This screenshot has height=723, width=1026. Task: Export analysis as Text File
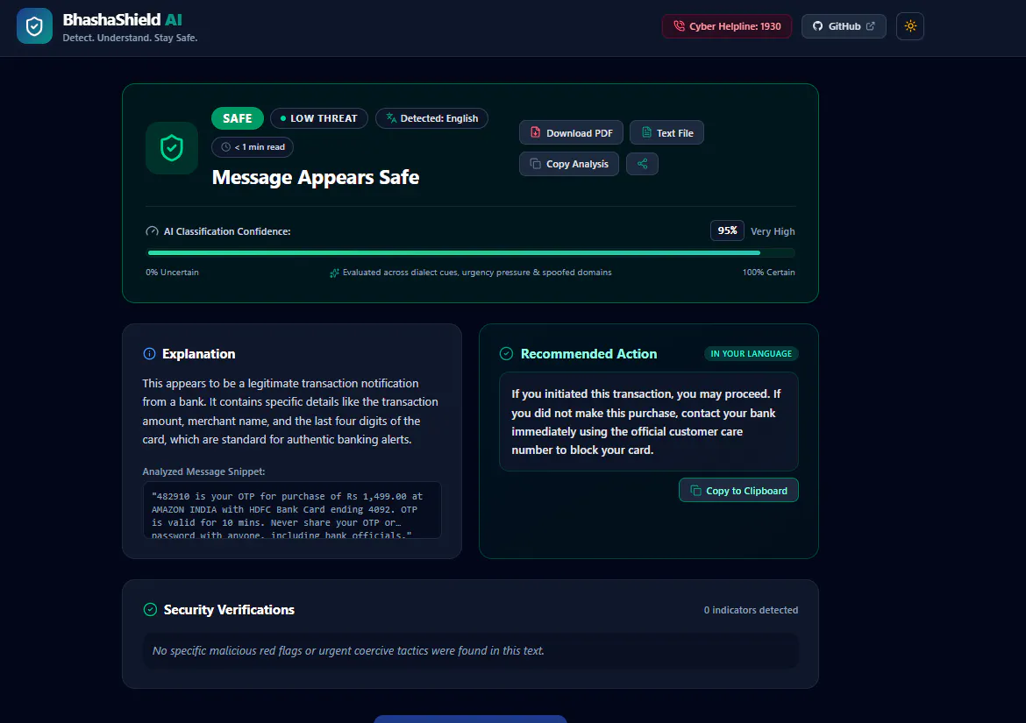[666, 132]
